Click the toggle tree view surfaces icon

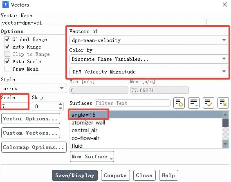pyautogui.click(x=179, y=103)
